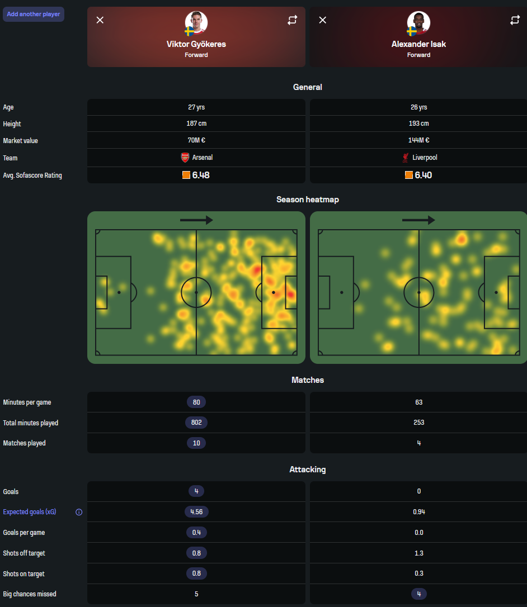Viewport: 527px width, 607px height.
Task: Click orange rating swatch beside 6.40
Action: (409, 176)
